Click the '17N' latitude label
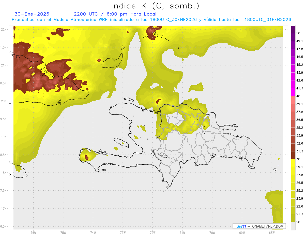This screenshot has width=305, height=236. click(4, 209)
